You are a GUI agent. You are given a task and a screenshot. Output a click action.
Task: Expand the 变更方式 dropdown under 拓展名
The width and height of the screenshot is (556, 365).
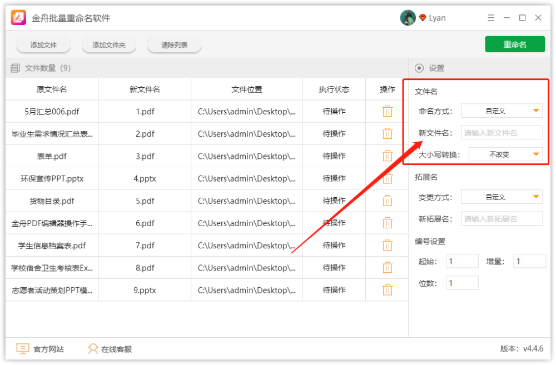point(502,197)
